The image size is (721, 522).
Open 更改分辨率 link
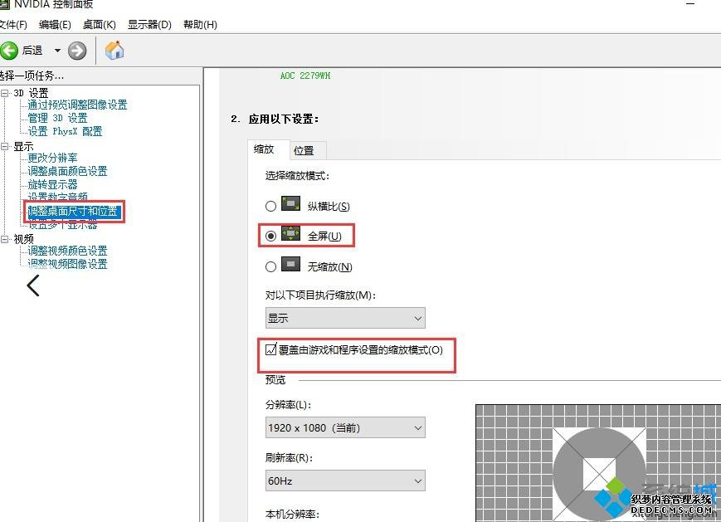tap(52, 159)
